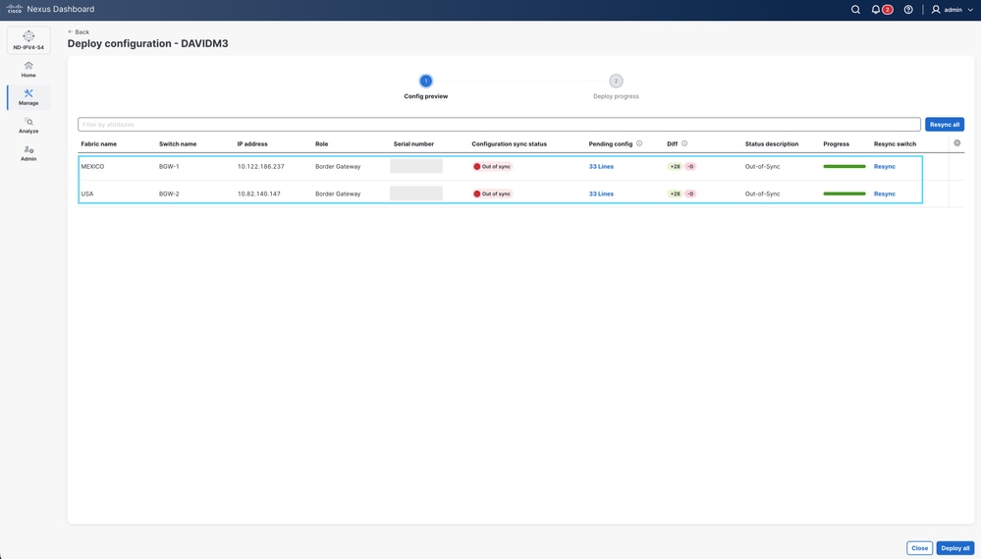Click Diff column info icon
The width and height of the screenshot is (981, 559).
coord(684,143)
